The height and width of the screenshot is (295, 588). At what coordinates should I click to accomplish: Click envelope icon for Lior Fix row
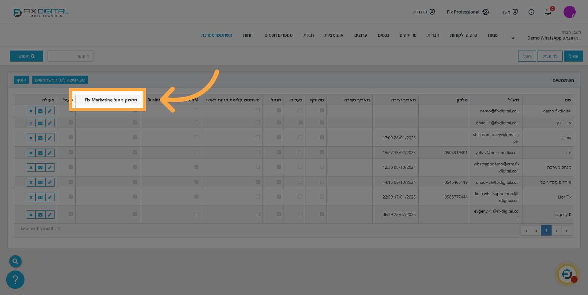pyautogui.click(x=40, y=197)
